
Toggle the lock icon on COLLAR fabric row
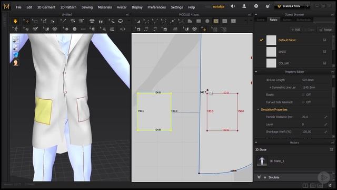(x=324, y=63)
